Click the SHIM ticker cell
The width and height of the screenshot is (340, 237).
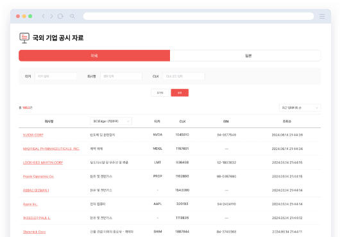click(x=158, y=232)
